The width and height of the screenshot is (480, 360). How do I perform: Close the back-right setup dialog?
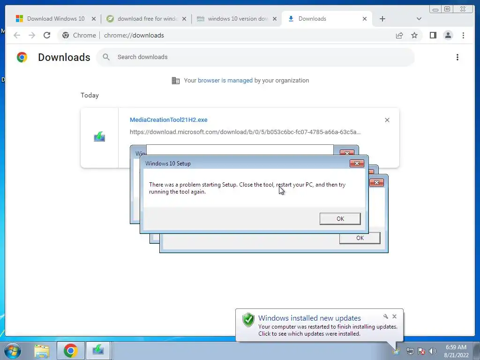pyautogui.click(x=376, y=183)
